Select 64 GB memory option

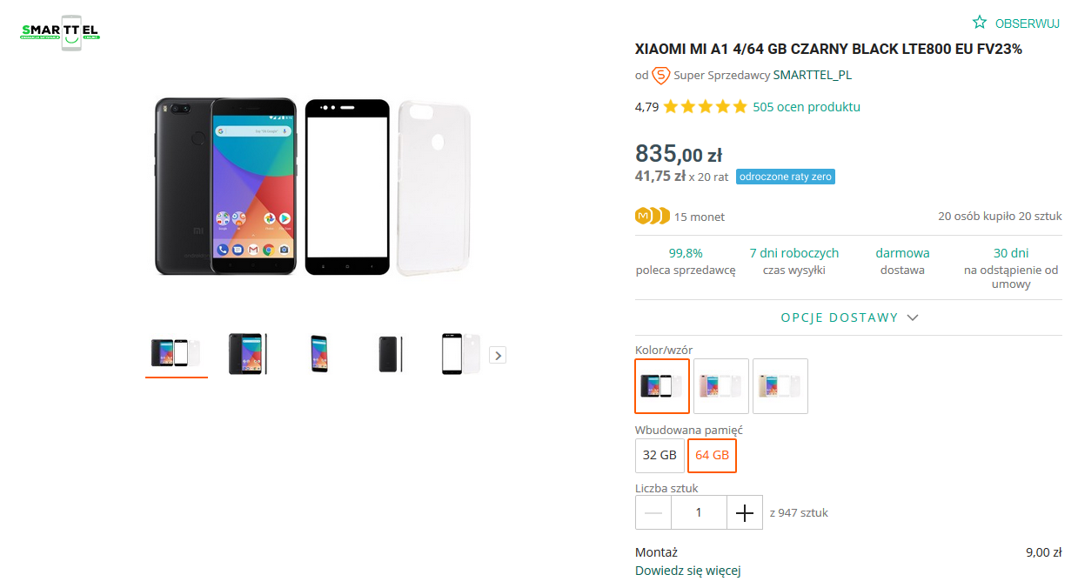(712, 456)
